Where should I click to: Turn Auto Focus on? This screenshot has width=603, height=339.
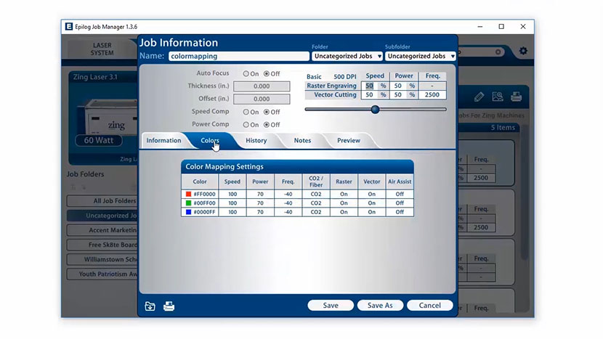246,74
